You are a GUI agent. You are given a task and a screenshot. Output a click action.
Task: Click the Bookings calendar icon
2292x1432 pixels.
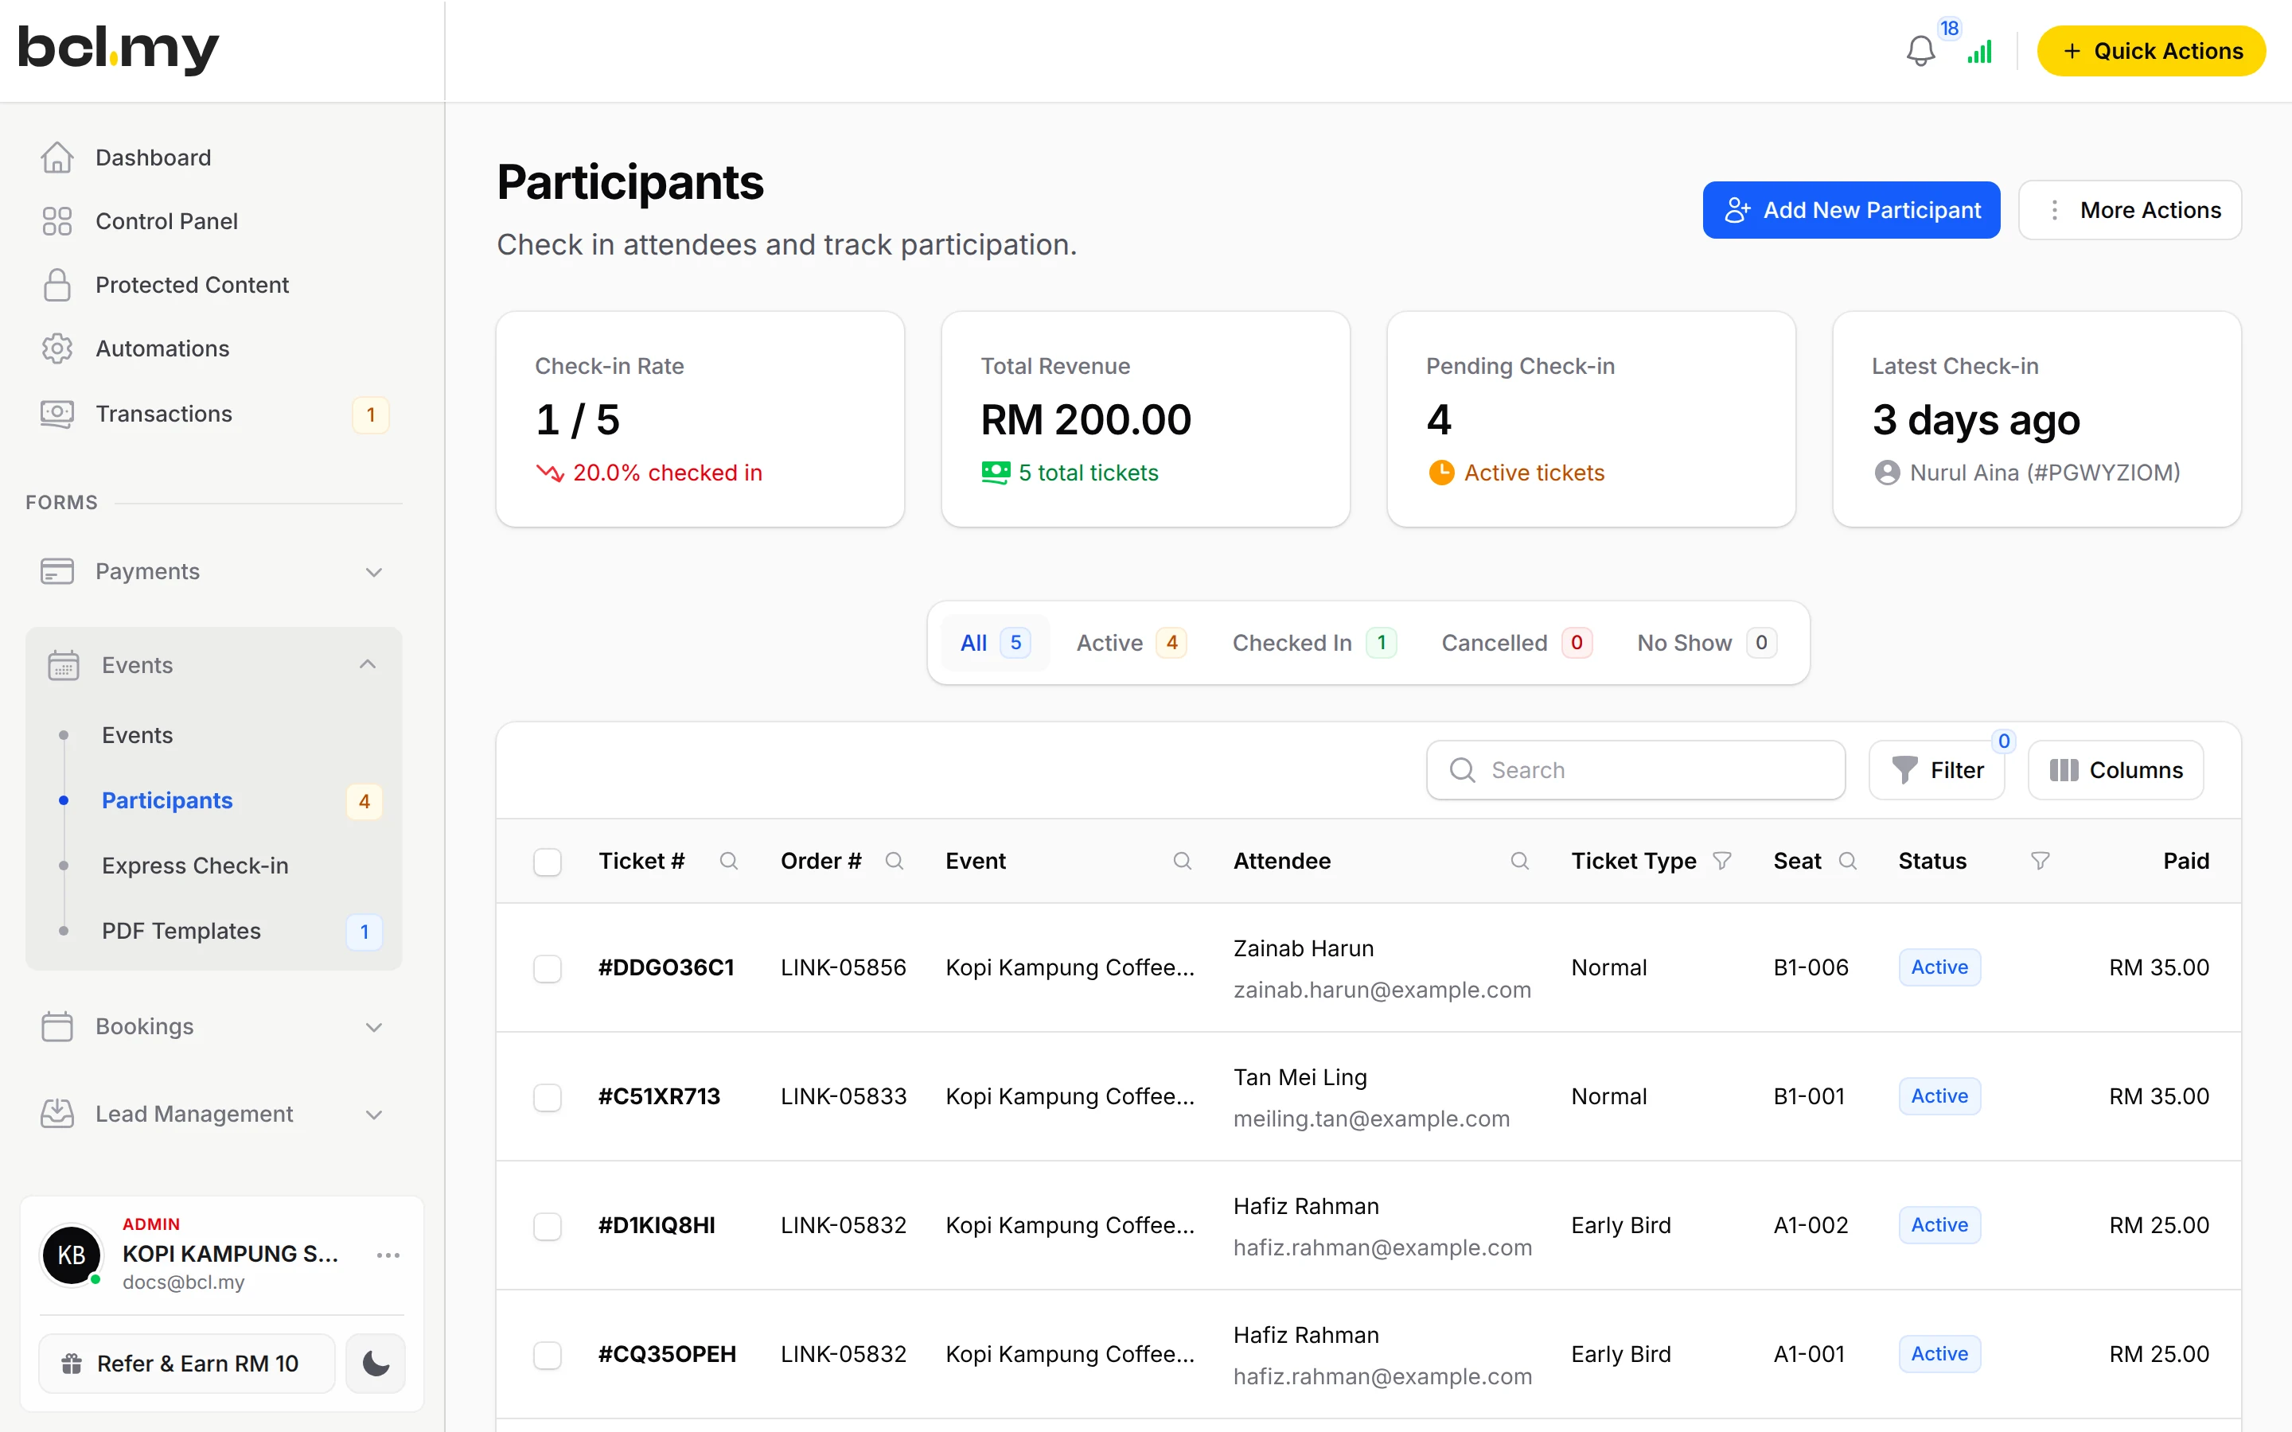click(57, 1025)
